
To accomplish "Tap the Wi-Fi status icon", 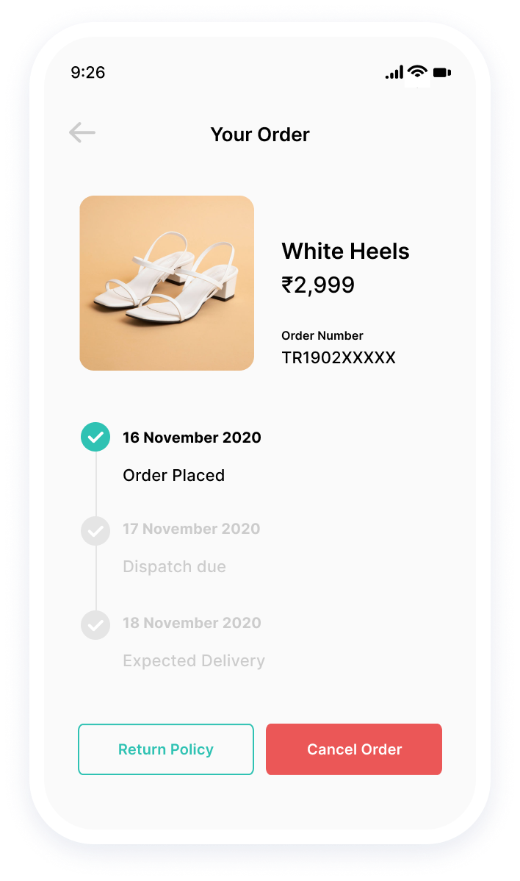I will pyautogui.click(x=417, y=71).
